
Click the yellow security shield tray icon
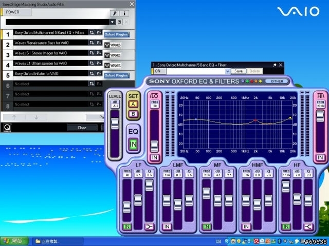tap(239, 241)
